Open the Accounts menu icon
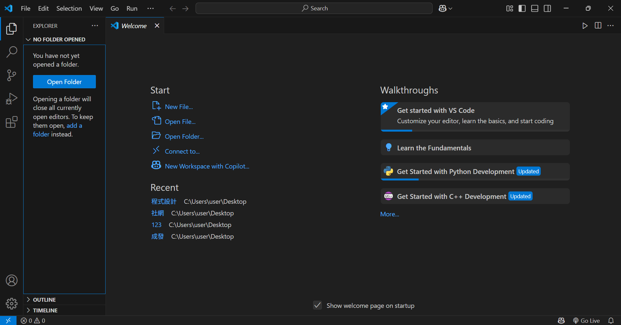The image size is (621, 325). click(x=12, y=280)
